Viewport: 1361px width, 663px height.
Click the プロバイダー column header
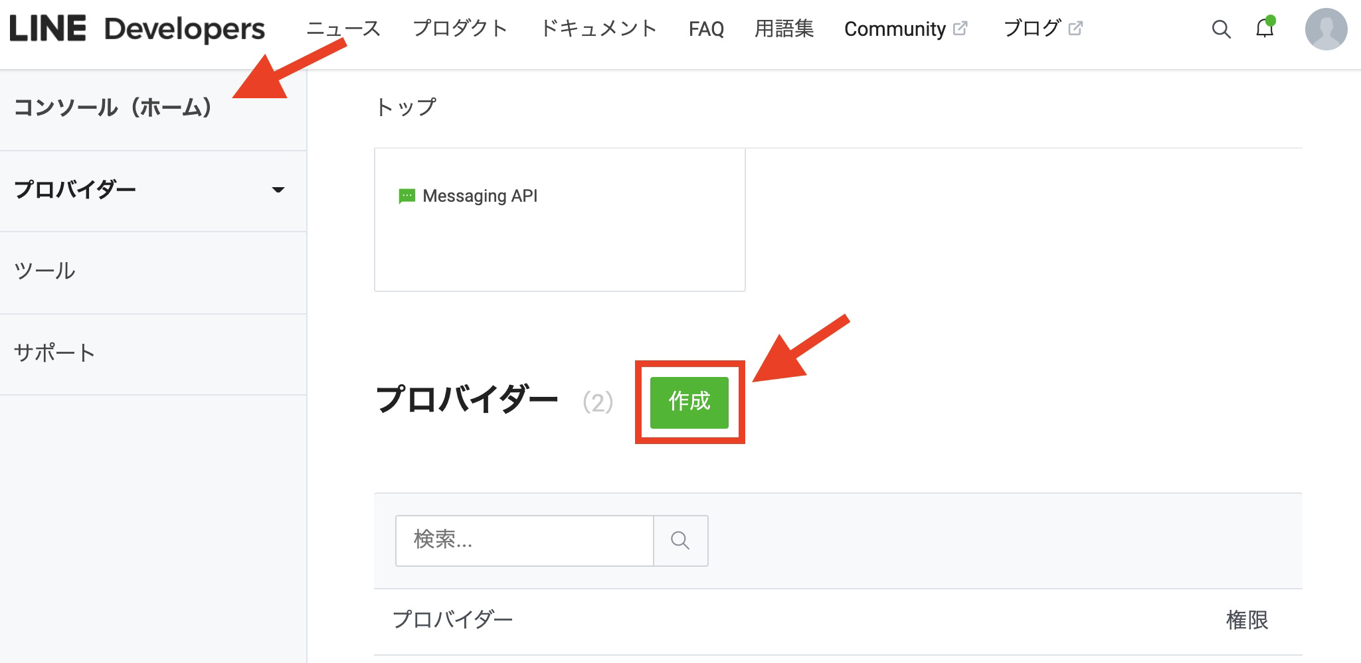(x=452, y=620)
